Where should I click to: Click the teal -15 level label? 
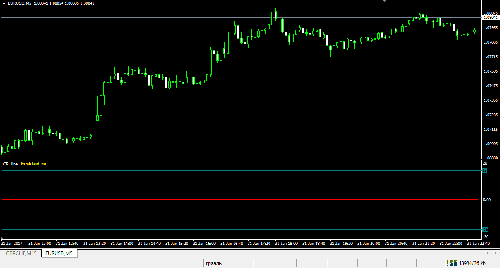485,230
